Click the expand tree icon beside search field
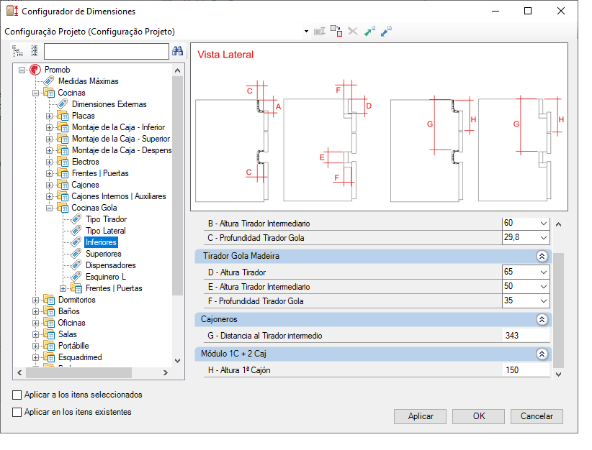Screen dimensions: 592x450 click(x=17, y=51)
